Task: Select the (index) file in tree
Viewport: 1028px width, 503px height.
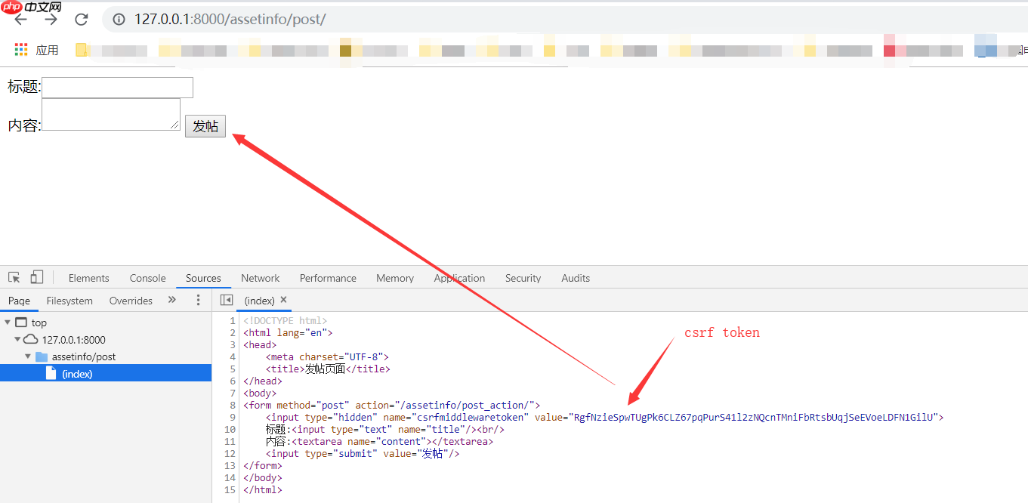Action: pyautogui.click(x=76, y=374)
